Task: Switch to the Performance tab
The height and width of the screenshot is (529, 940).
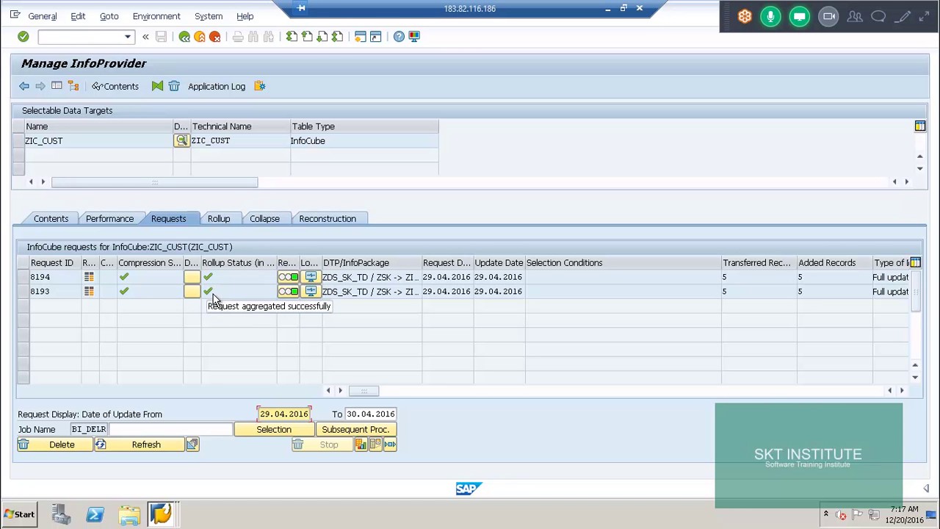Action: 109,219
